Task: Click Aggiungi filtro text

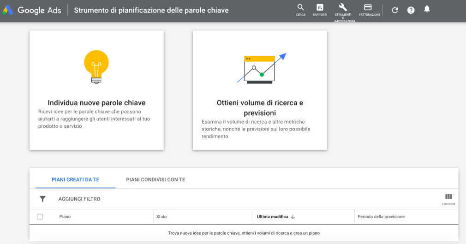Action: 79,199
